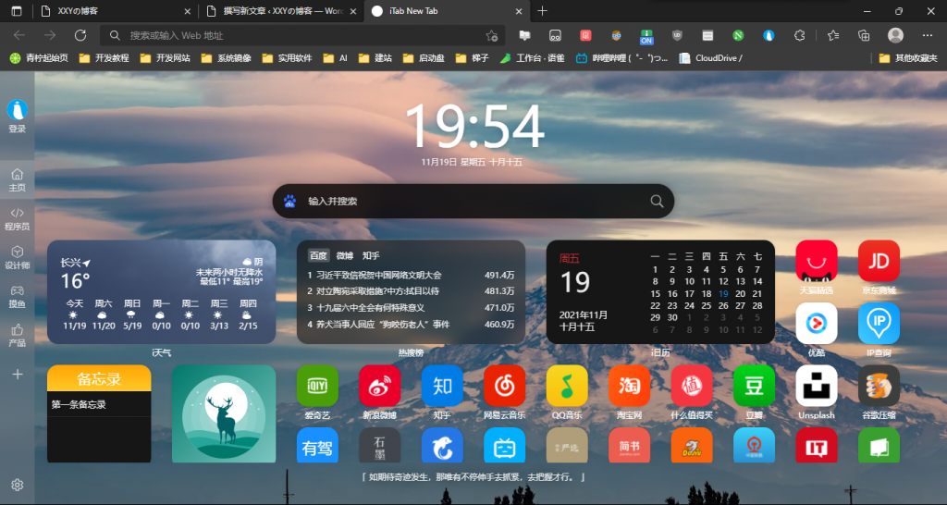Open the deer wallpaper widget thumbnail
Screen dimensions: 947x505
(224, 413)
